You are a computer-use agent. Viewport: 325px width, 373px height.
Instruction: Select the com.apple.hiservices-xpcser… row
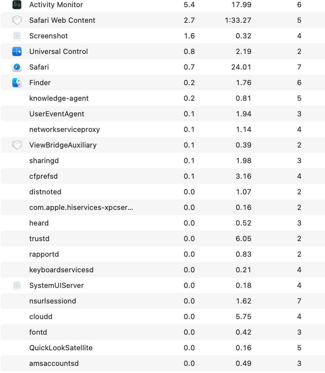pos(163,207)
